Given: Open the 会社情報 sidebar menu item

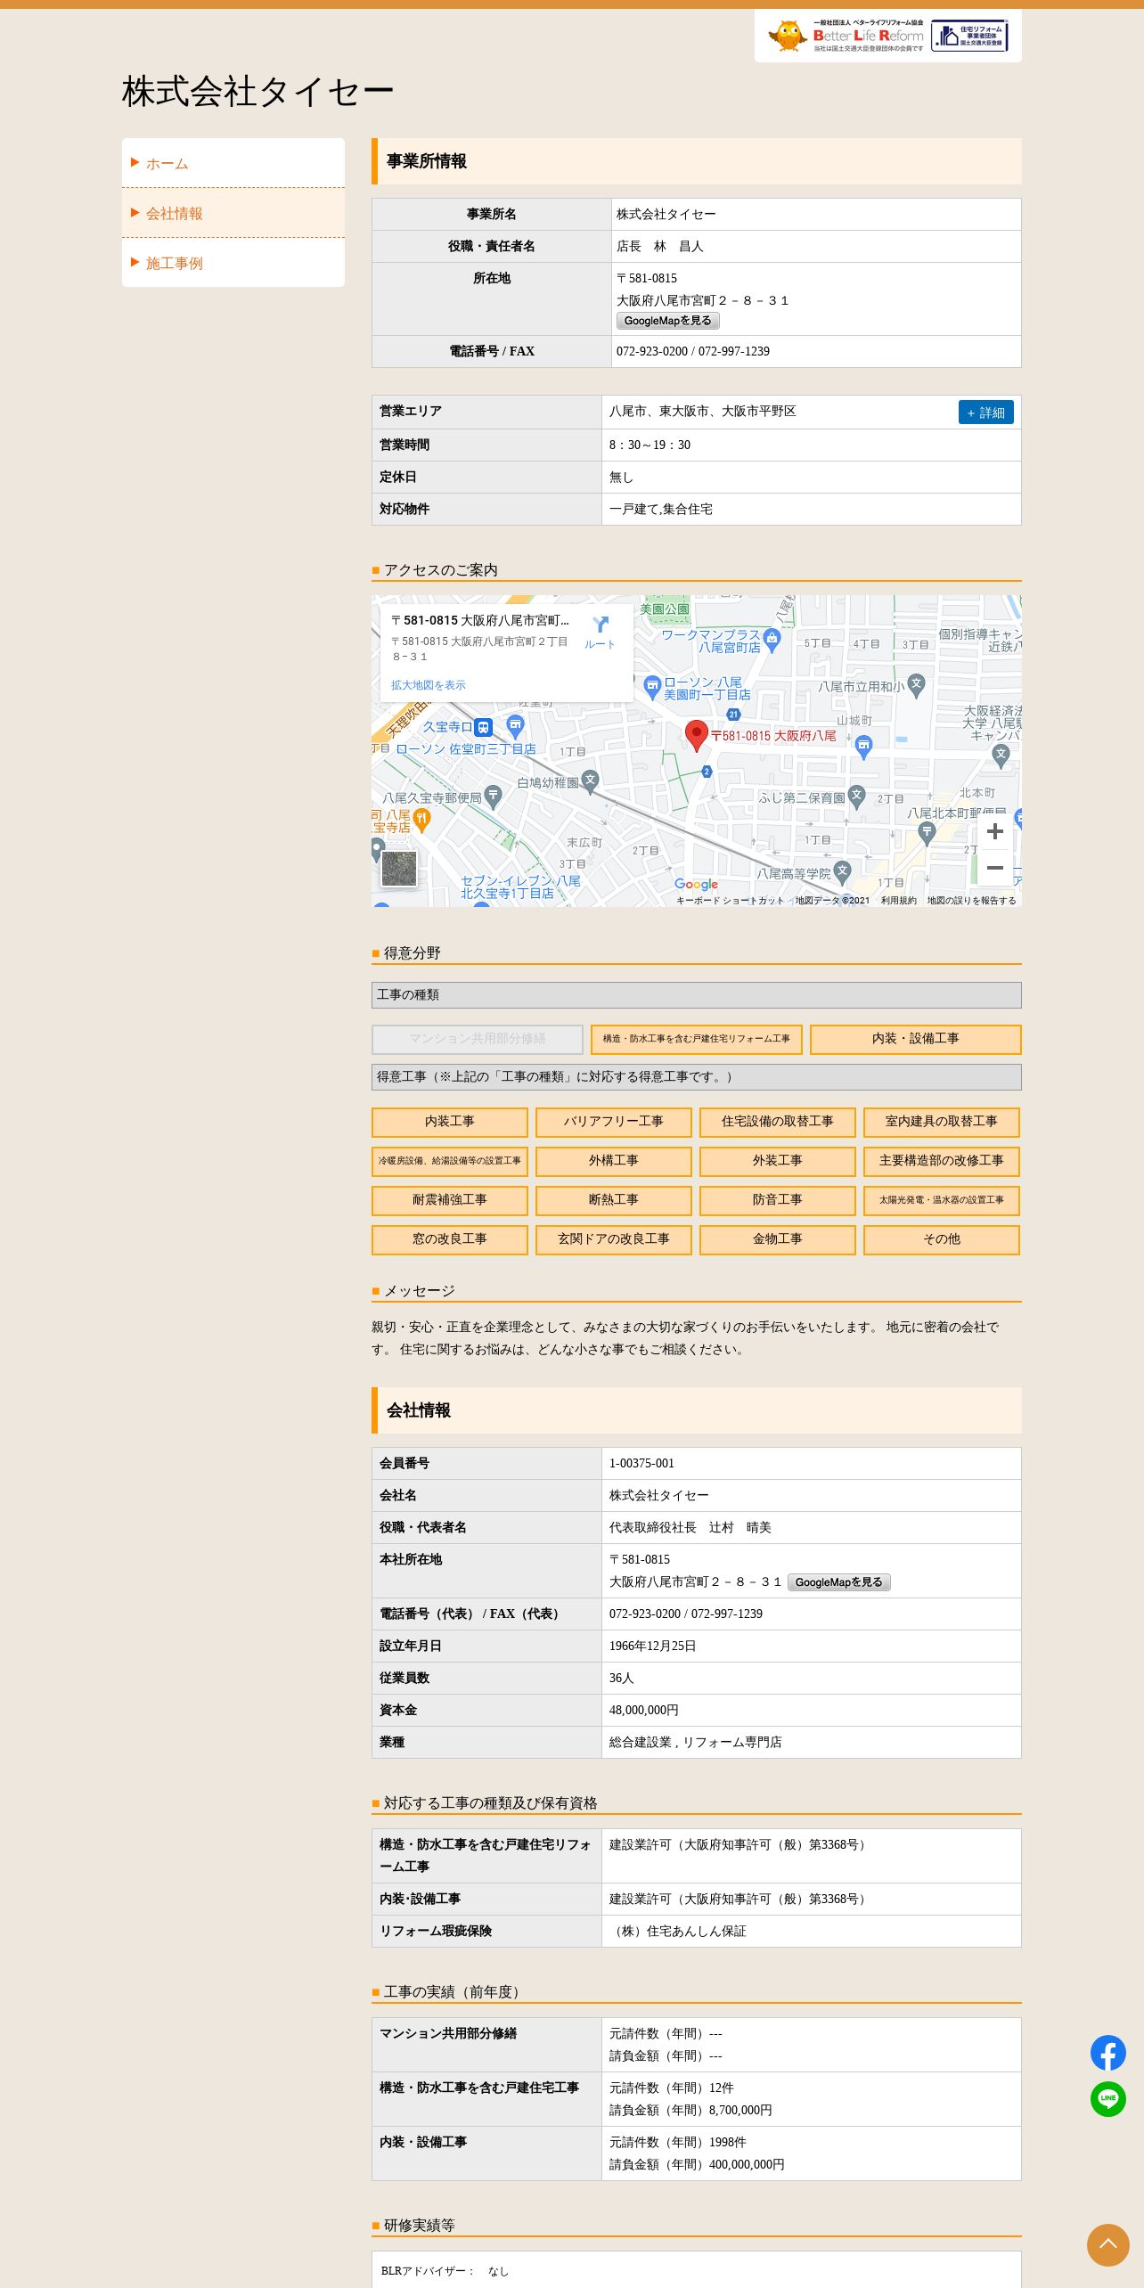Looking at the screenshot, I should (233, 213).
